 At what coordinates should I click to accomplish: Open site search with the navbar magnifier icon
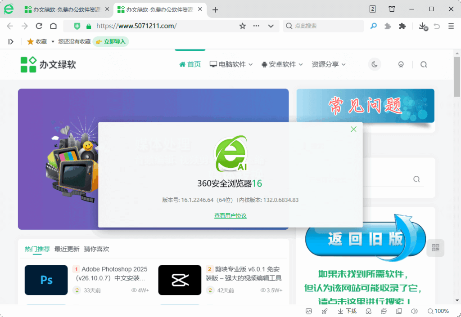[x=423, y=64]
